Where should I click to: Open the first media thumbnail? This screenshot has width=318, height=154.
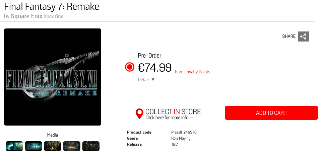point(14,146)
